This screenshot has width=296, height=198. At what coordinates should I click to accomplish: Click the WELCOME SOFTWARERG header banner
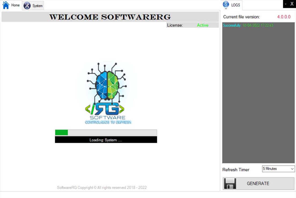tap(110, 17)
